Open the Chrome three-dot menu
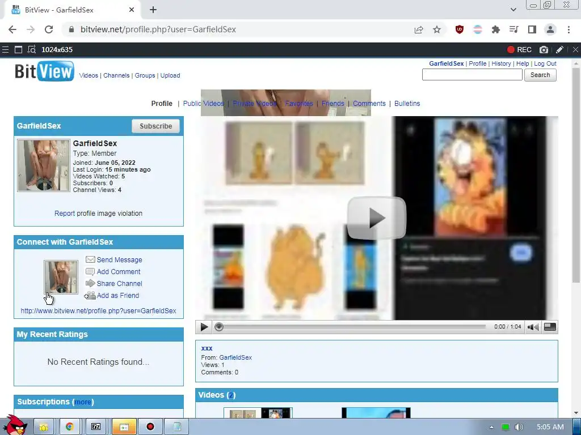Image resolution: width=581 pixels, height=435 pixels. (569, 29)
